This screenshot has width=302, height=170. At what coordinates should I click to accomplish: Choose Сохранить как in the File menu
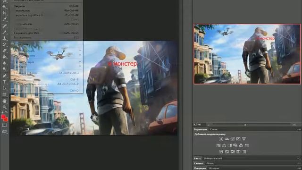(46, 24)
